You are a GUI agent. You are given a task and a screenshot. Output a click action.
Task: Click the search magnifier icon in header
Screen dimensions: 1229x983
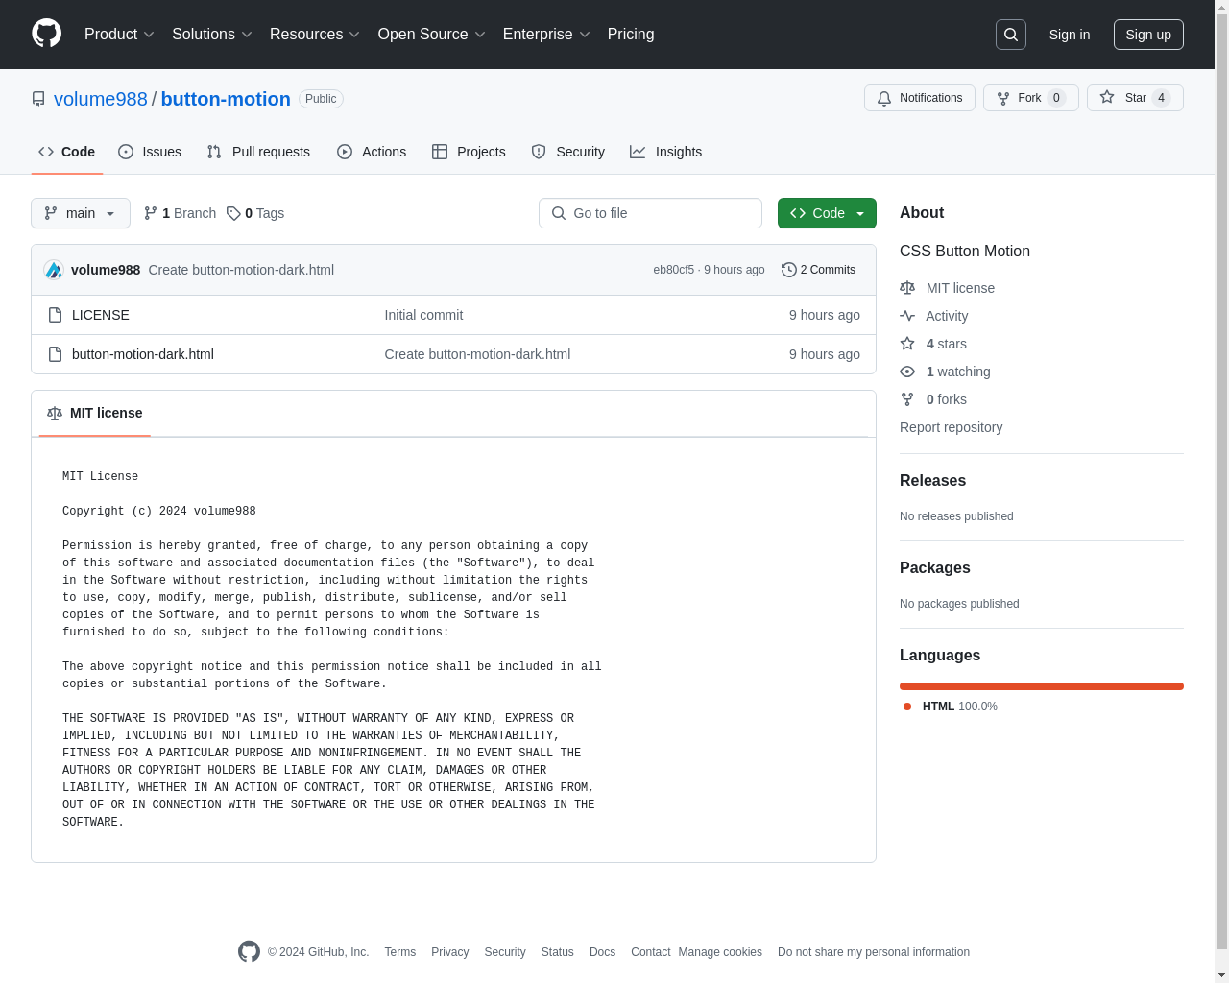1011,35
